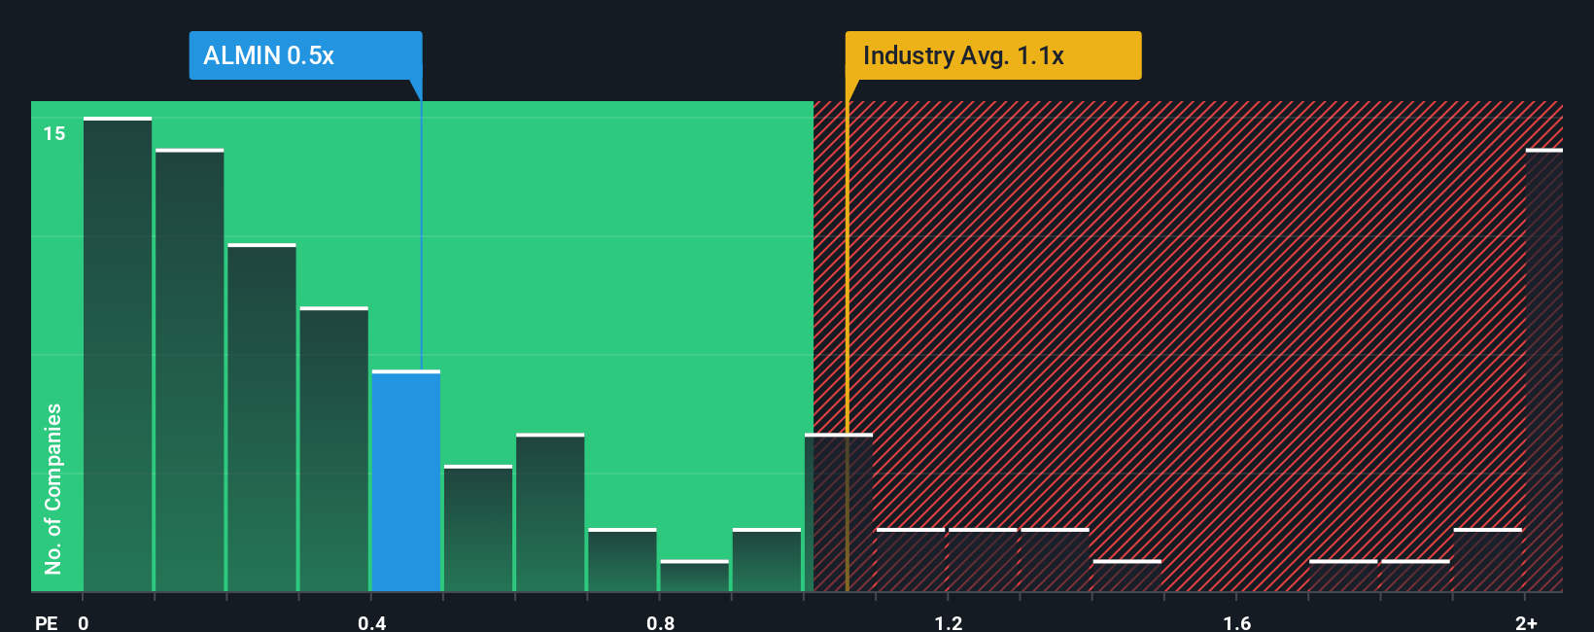This screenshot has height=632, width=1594.
Task: Click the '0.4' x-axis label
Action: click(x=371, y=622)
